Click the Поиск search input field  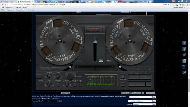click(142, 104)
